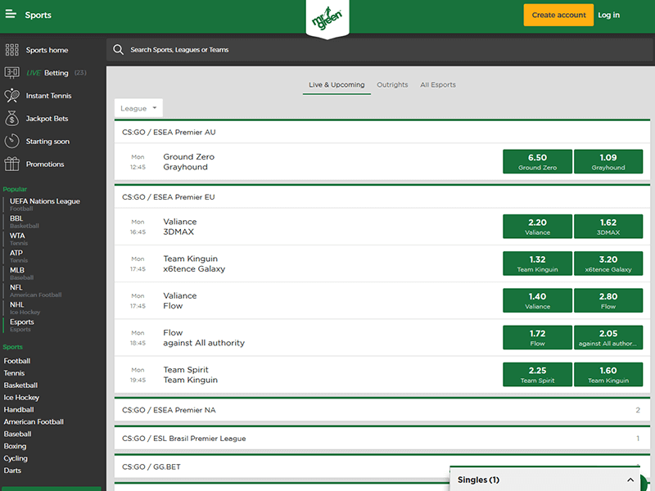
Task: Bet on Team Spirit at 2.25
Action: [x=537, y=374]
